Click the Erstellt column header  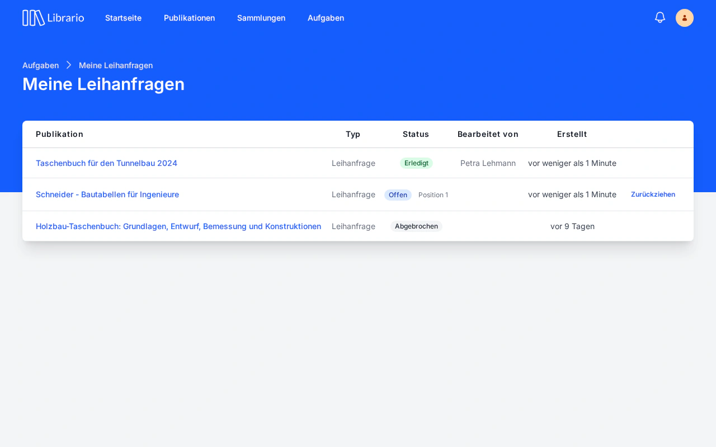click(x=572, y=134)
